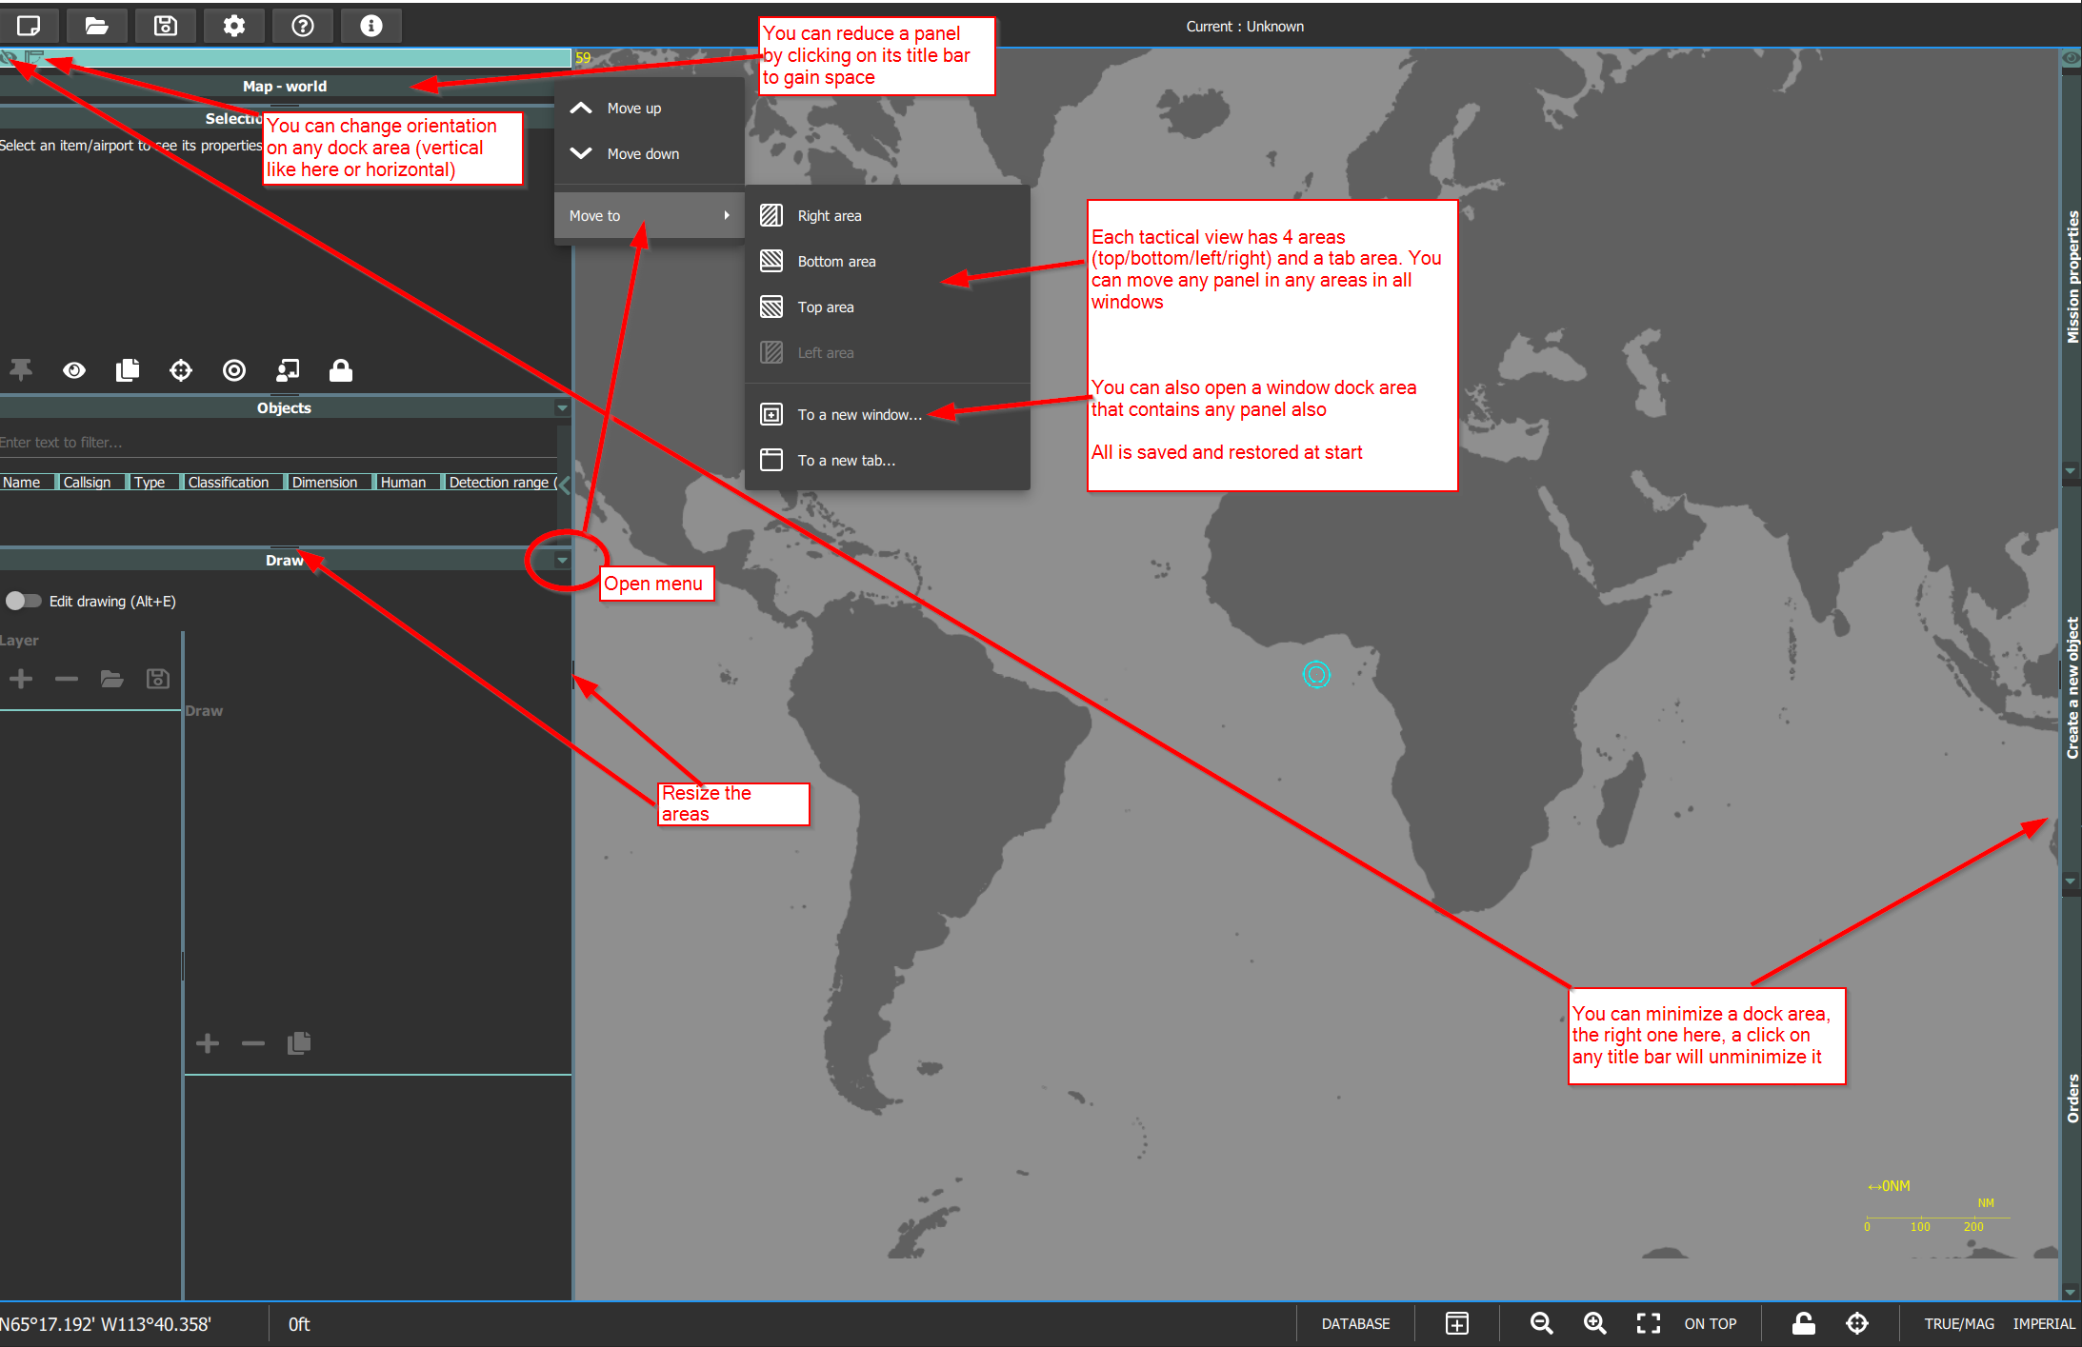Save the mission with the floppy disk icon
Viewport: 2082px width, 1347px height.
(x=166, y=26)
